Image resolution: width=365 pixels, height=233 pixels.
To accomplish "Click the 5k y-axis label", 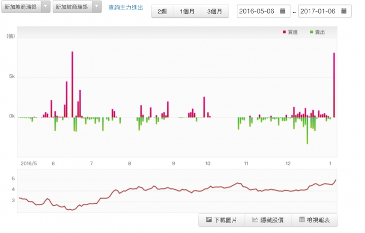I will (12, 76).
